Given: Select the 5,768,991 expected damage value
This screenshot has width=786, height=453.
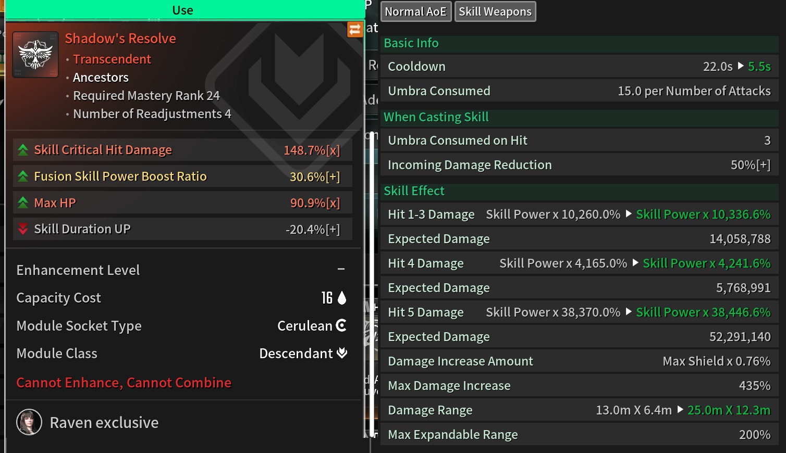Looking at the screenshot, I should point(743,288).
